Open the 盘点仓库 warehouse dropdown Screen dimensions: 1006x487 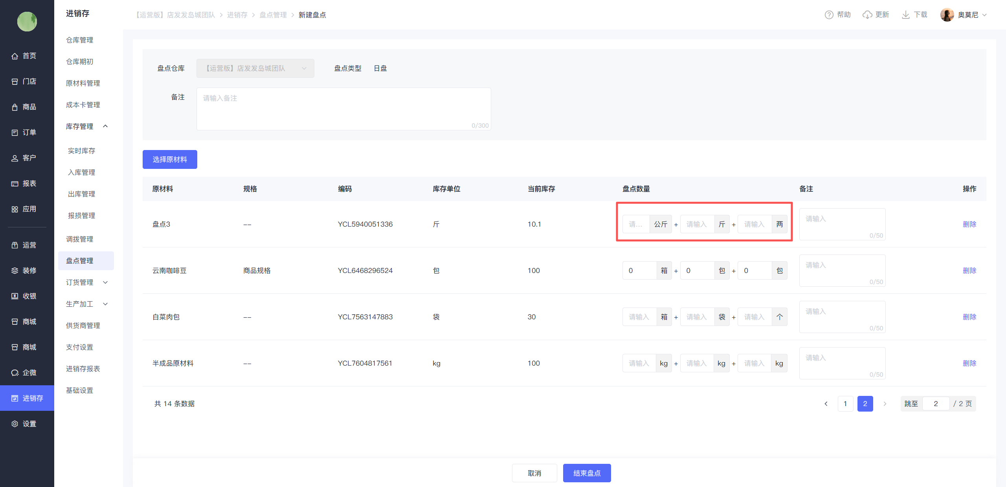255,68
